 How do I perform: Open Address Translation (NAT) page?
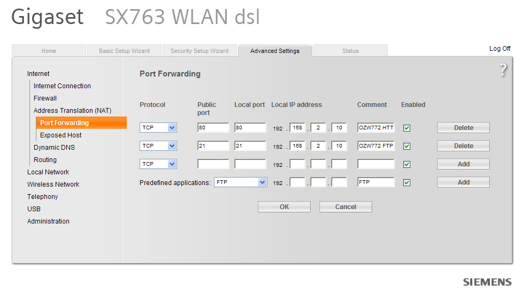(x=72, y=110)
